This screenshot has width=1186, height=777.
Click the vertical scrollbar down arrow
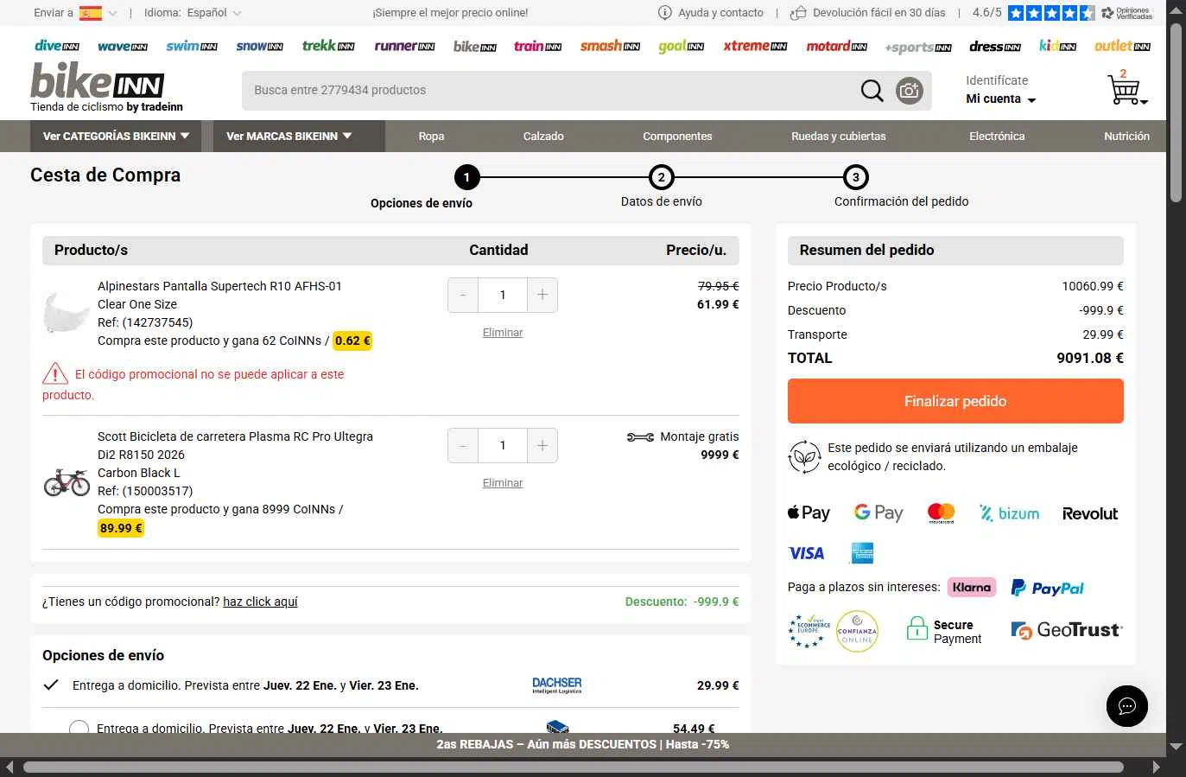[x=1176, y=746]
